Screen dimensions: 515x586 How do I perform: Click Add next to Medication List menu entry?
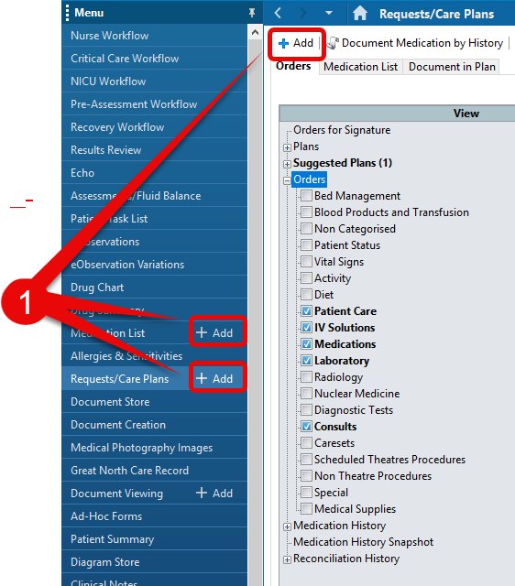(x=214, y=332)
